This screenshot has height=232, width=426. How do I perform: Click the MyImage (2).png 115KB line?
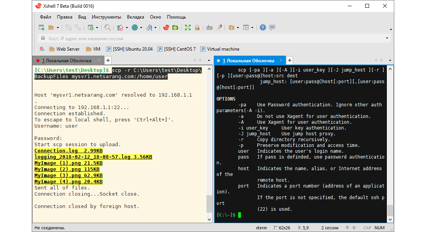(67, 169)
